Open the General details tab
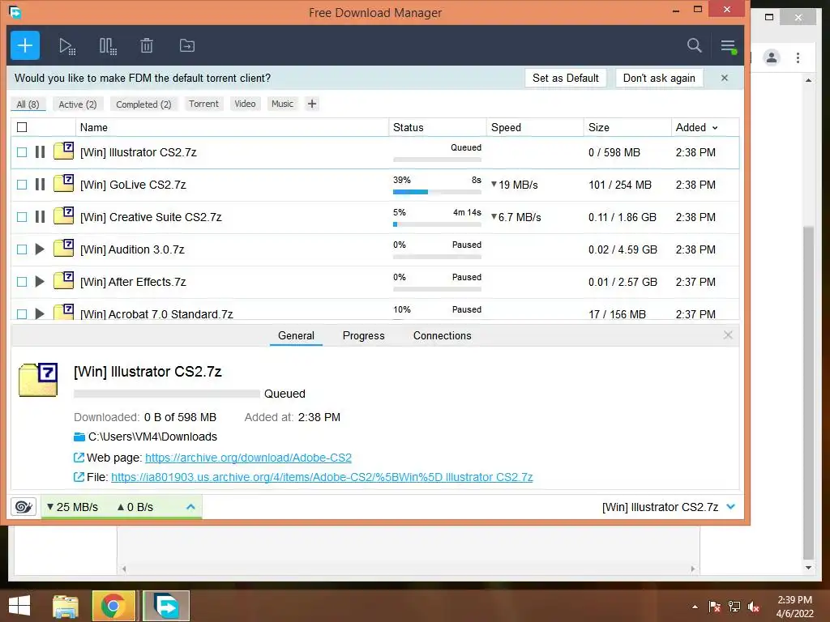 [296, 335]
